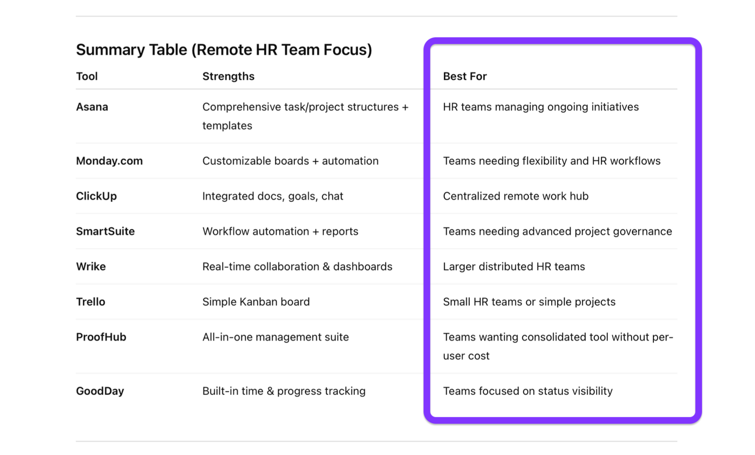This screenshot has width=755, height=455.
Task: Select the Asana tool name
Action: tap(92, 107)
